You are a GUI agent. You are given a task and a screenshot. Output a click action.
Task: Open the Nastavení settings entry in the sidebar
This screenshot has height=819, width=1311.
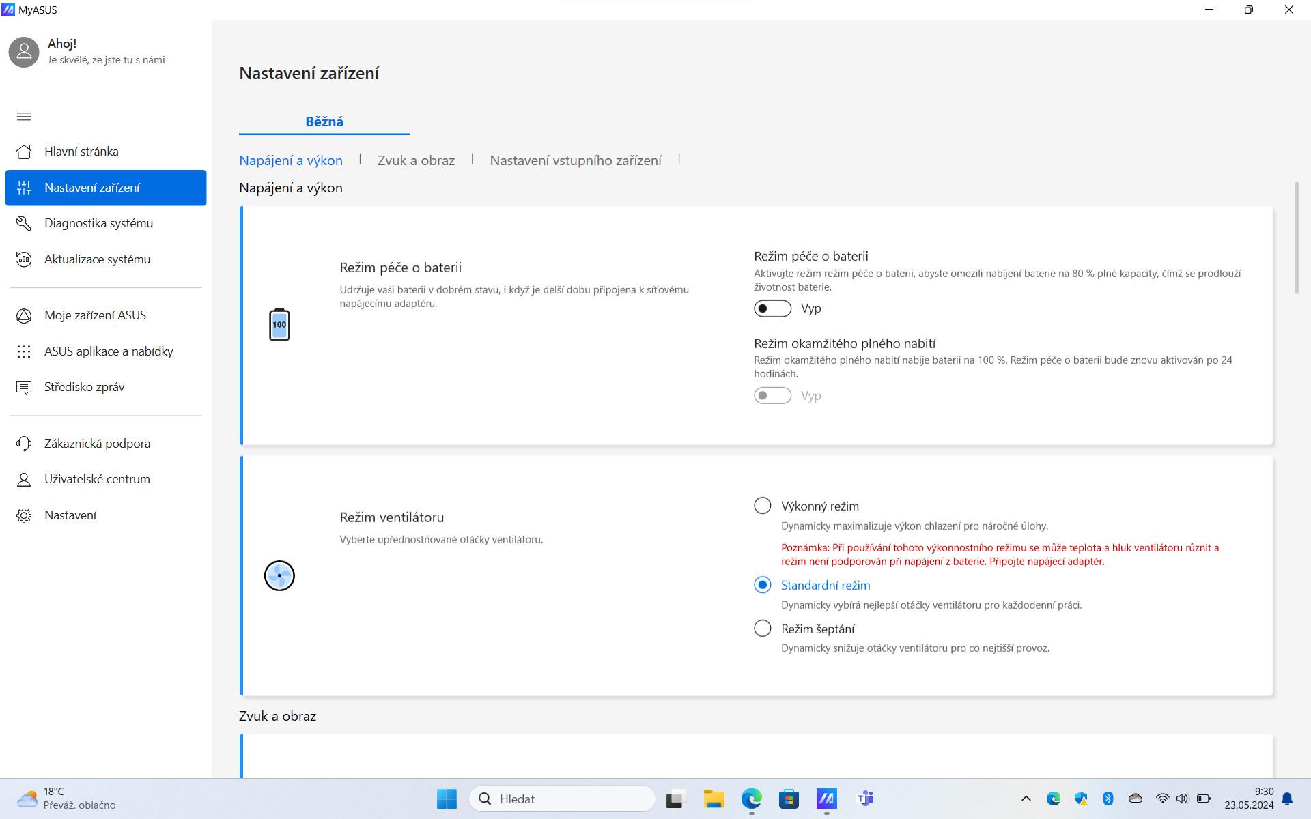pos(106,515)
